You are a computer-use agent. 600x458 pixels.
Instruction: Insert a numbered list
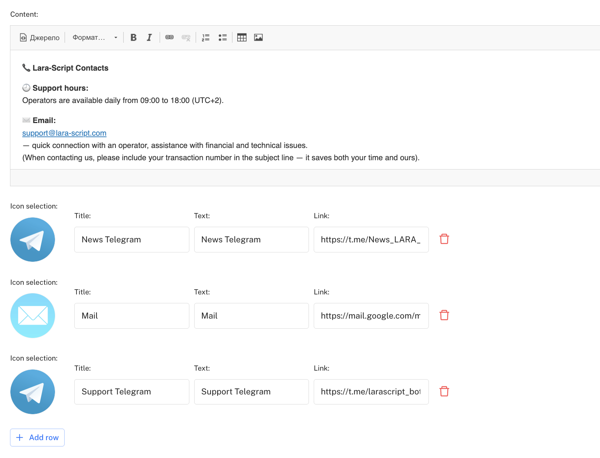[206, 38]
